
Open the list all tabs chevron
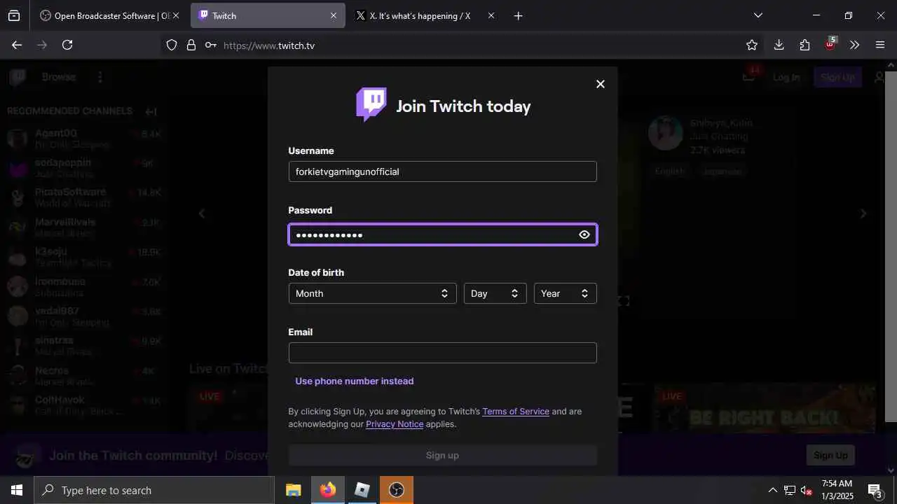(758, 15)
